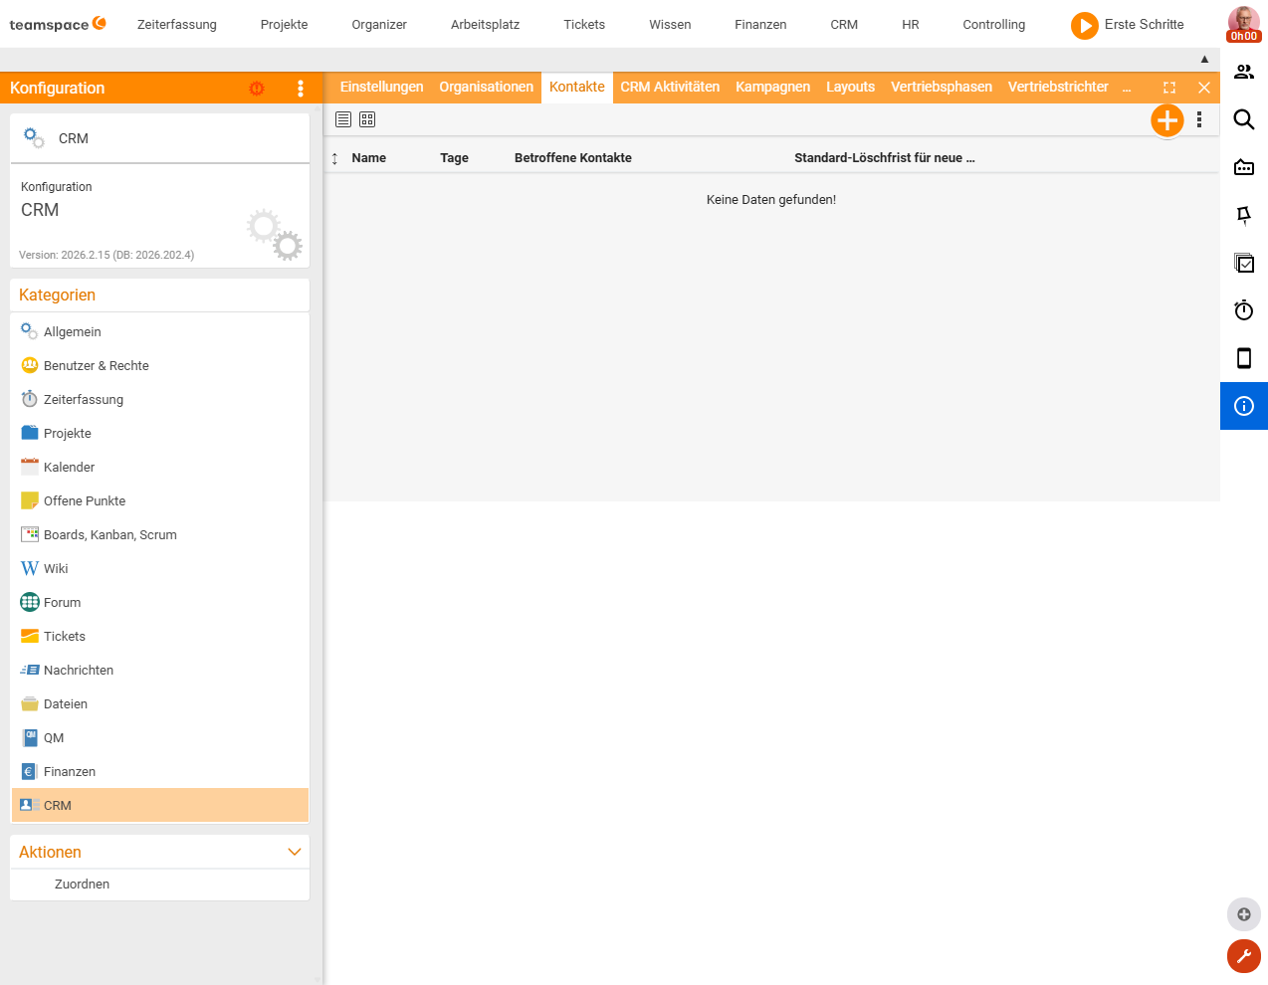Click the round plus button at bottom right
1268x985 pixels.
[1244, 914]
